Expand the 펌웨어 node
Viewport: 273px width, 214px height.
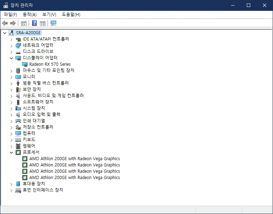[x=11, y=146]
